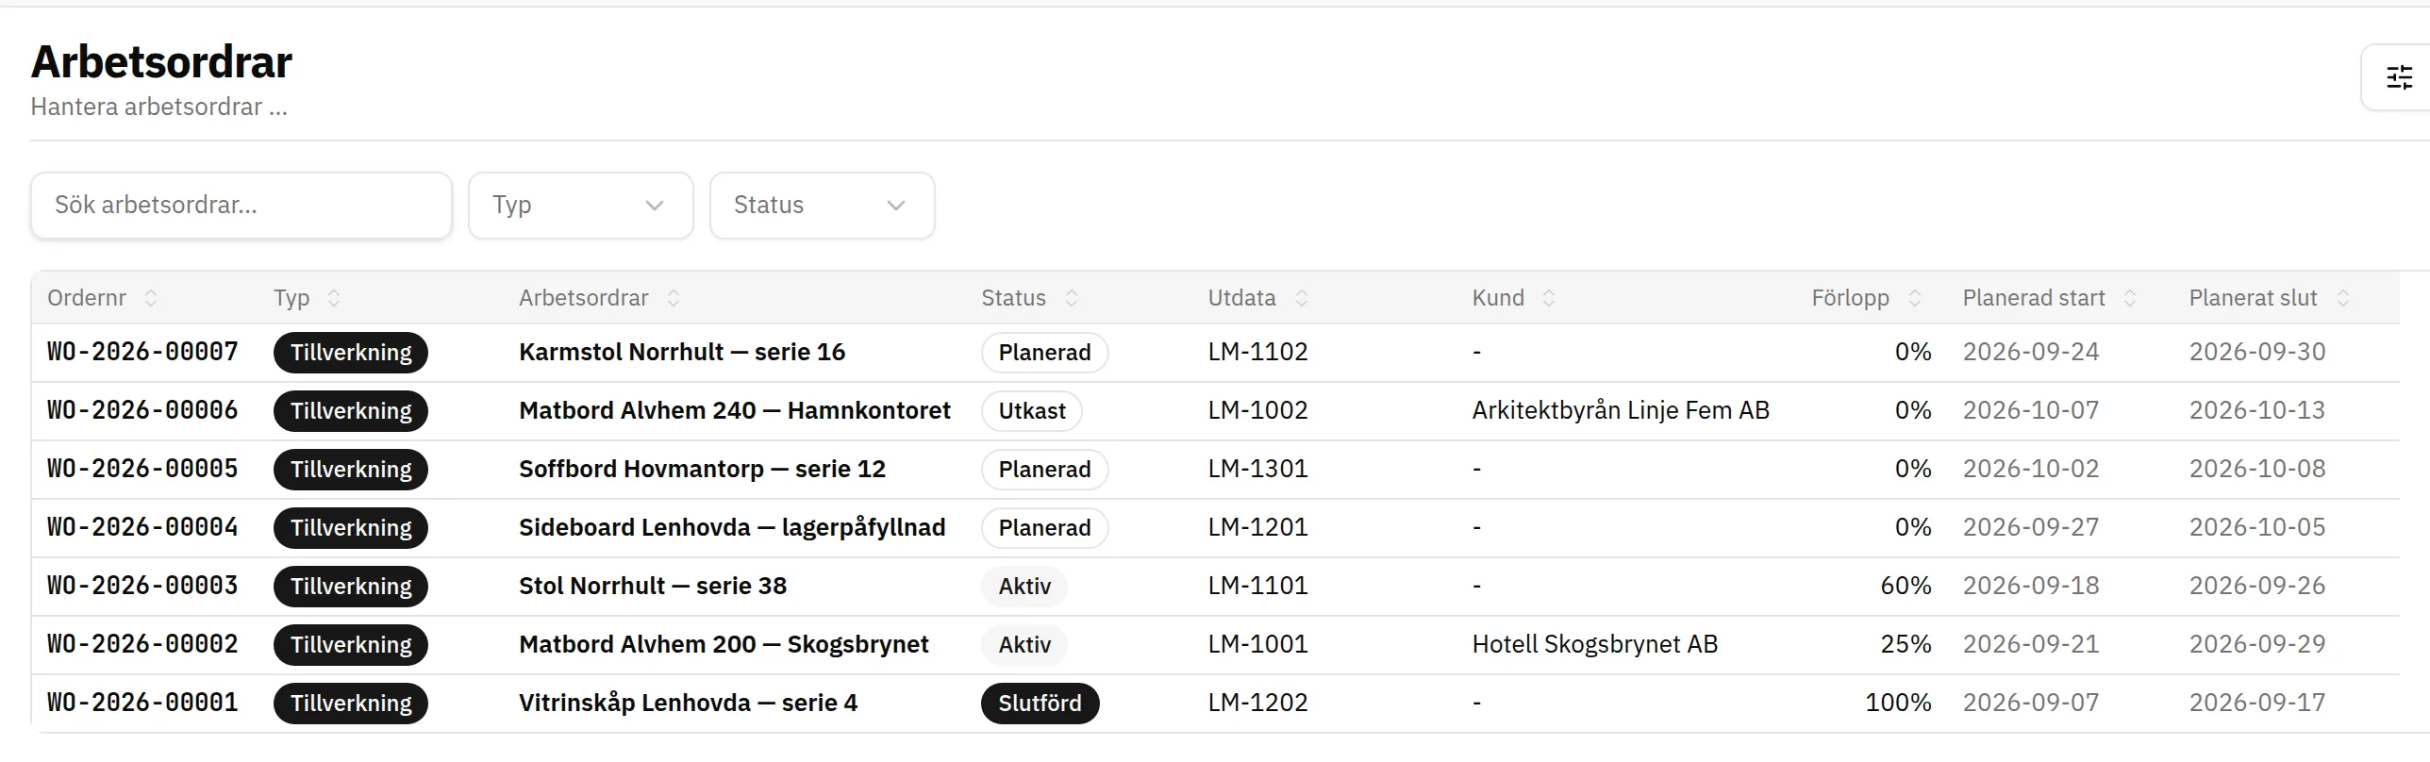Click planned start date 2026-09-24

pyautogui.click(x=2031, y=352)
